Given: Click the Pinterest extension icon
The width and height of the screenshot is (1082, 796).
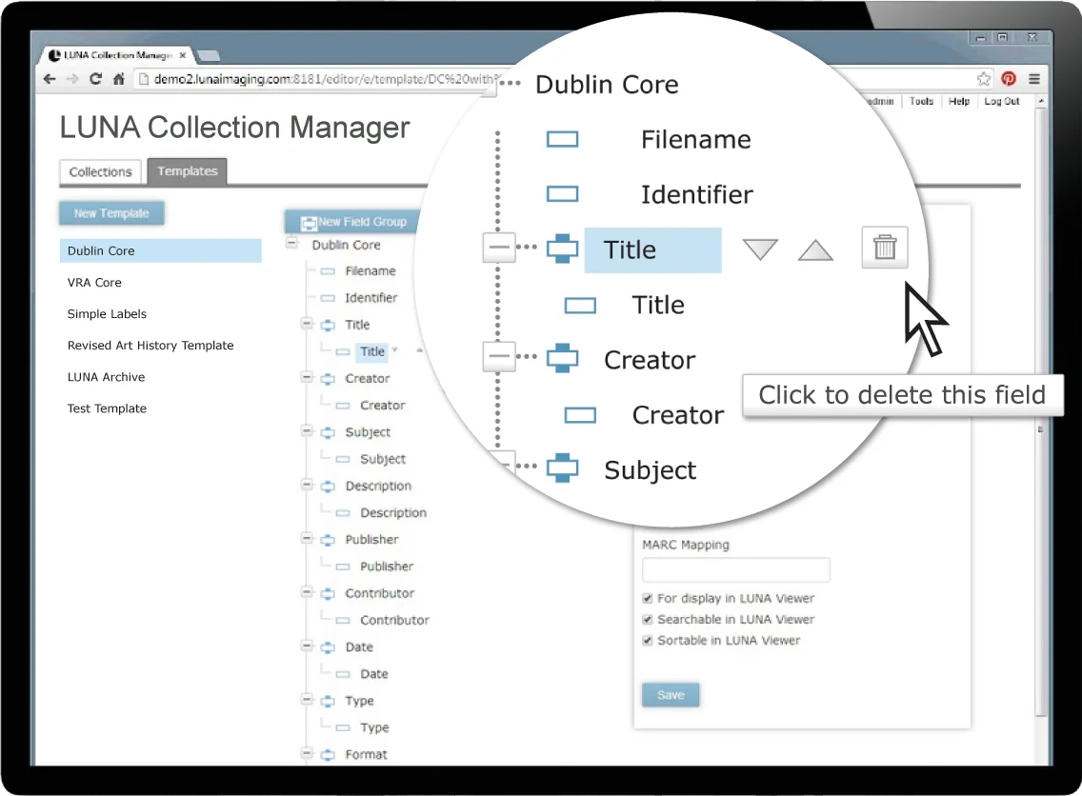Looking at the screenshot, I should (1008, 79).
